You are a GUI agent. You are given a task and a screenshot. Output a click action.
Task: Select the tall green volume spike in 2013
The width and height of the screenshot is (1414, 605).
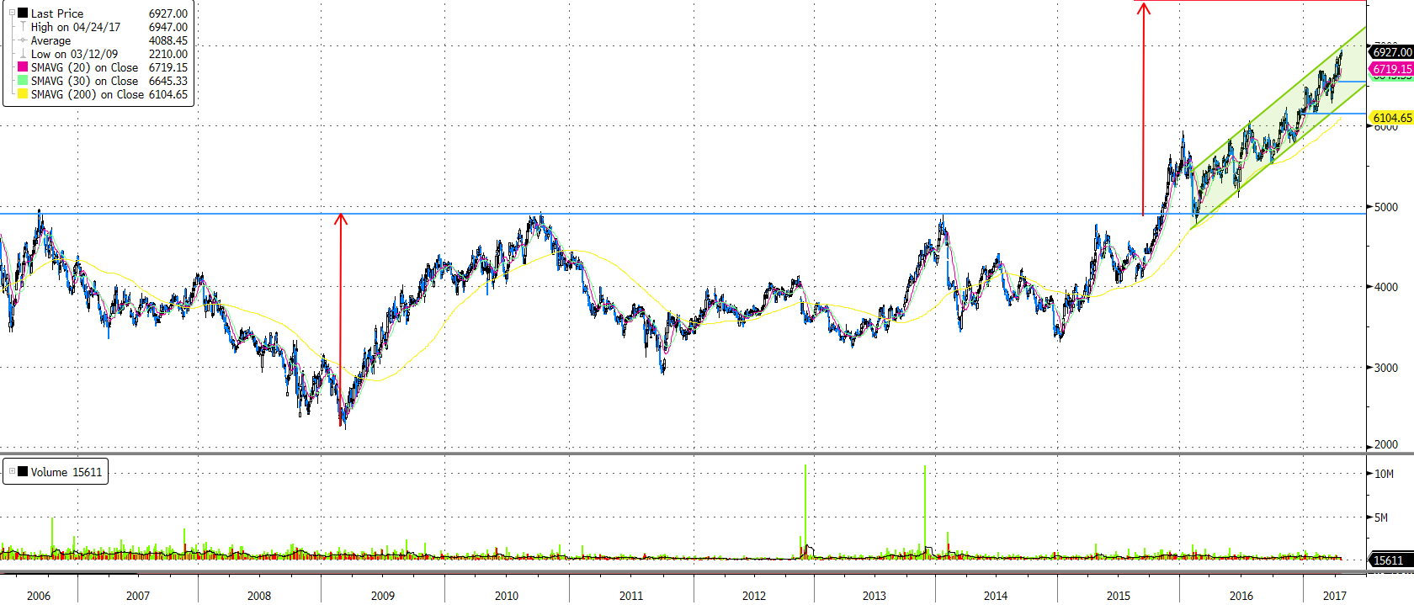point(925,512)
